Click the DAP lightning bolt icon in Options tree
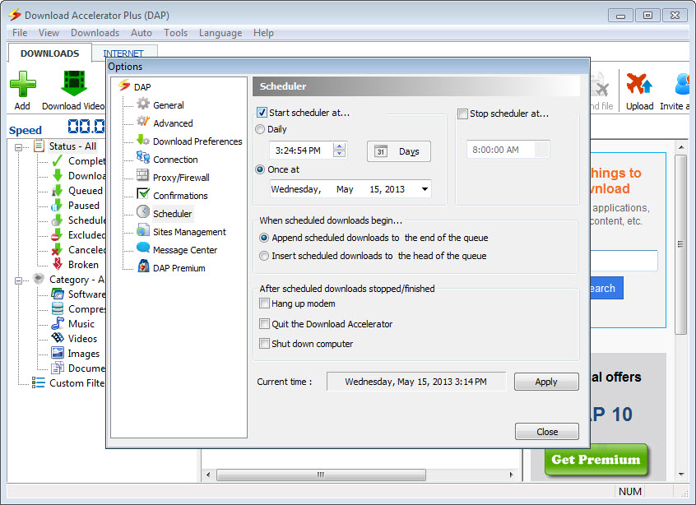The height and width of the screenshot is (505, 696). tap(124, 85)
